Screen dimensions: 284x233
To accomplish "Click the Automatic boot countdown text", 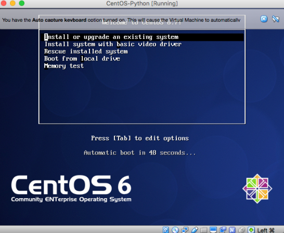I will coord(140,153).
